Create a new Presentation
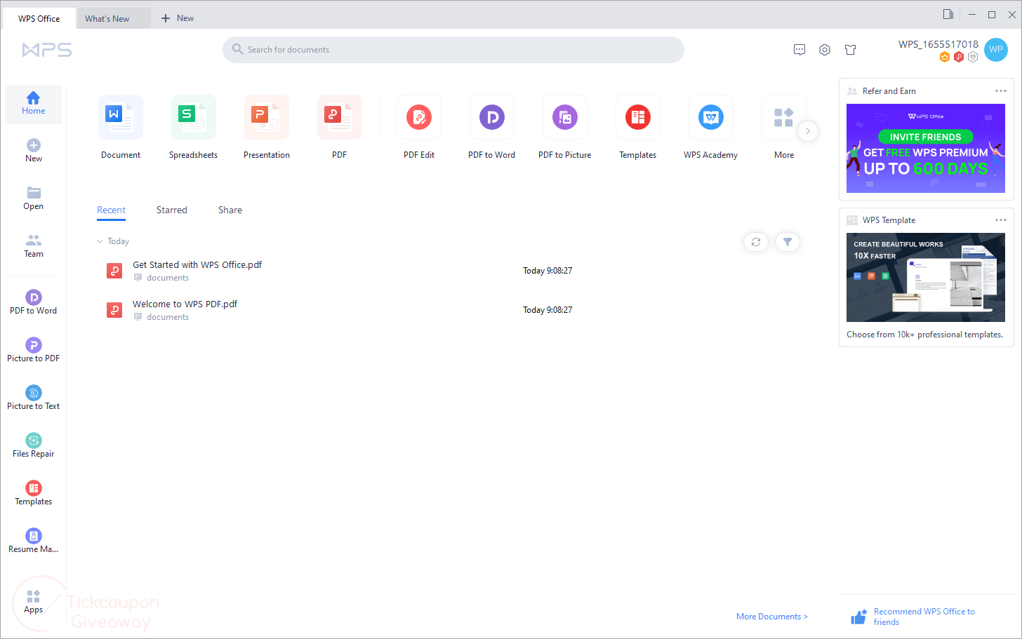1022x639 pixels. click(x=267, y=128)
